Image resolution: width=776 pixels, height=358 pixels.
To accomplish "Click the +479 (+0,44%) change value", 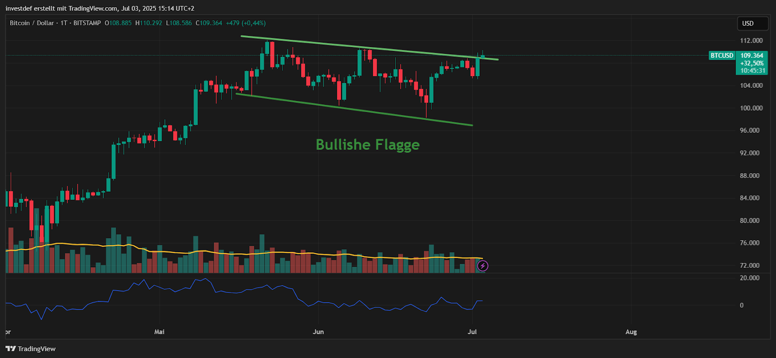I will tap(246, 23).
